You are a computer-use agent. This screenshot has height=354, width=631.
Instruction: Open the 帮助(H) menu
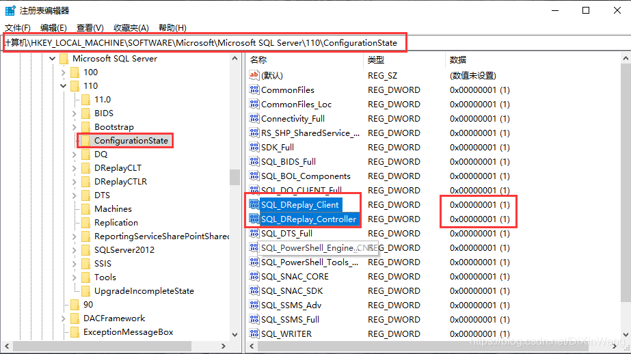click(x=173, y=28)
